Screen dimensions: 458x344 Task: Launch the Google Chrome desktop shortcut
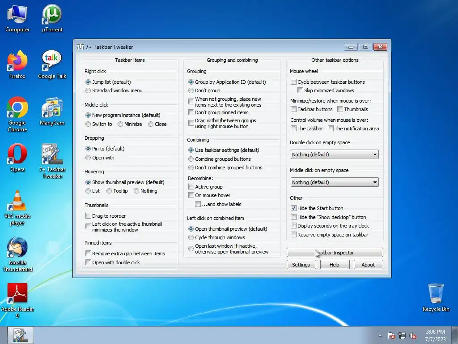(17, 114)
